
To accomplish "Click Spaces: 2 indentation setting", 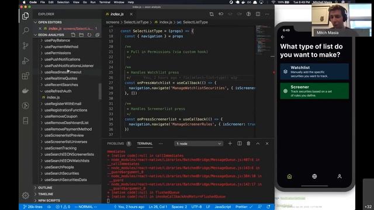I will tap(179, 206).
